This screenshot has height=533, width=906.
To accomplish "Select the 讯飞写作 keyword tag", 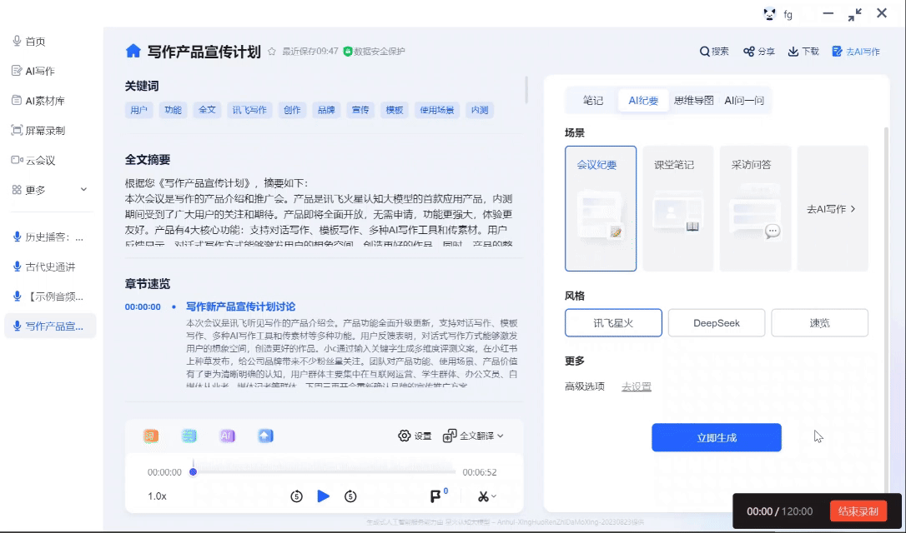I will click(x=249, y=110).
